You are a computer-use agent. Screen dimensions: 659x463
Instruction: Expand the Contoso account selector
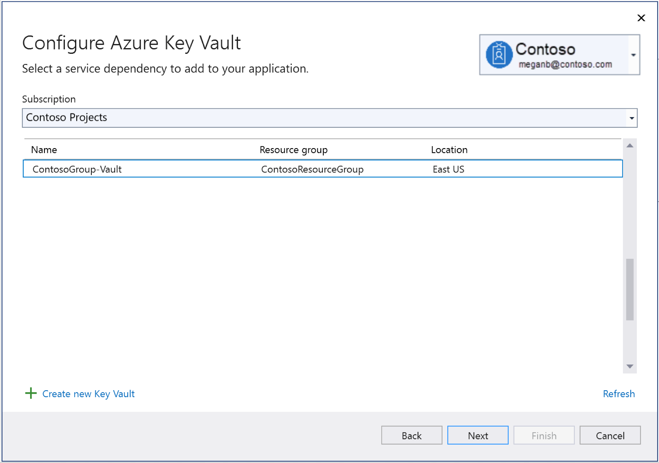tap(636, 53)
